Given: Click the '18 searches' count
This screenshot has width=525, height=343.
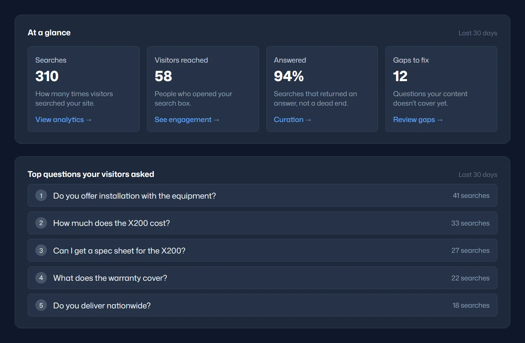Looking at the screenshot, I should pos(471,305).
